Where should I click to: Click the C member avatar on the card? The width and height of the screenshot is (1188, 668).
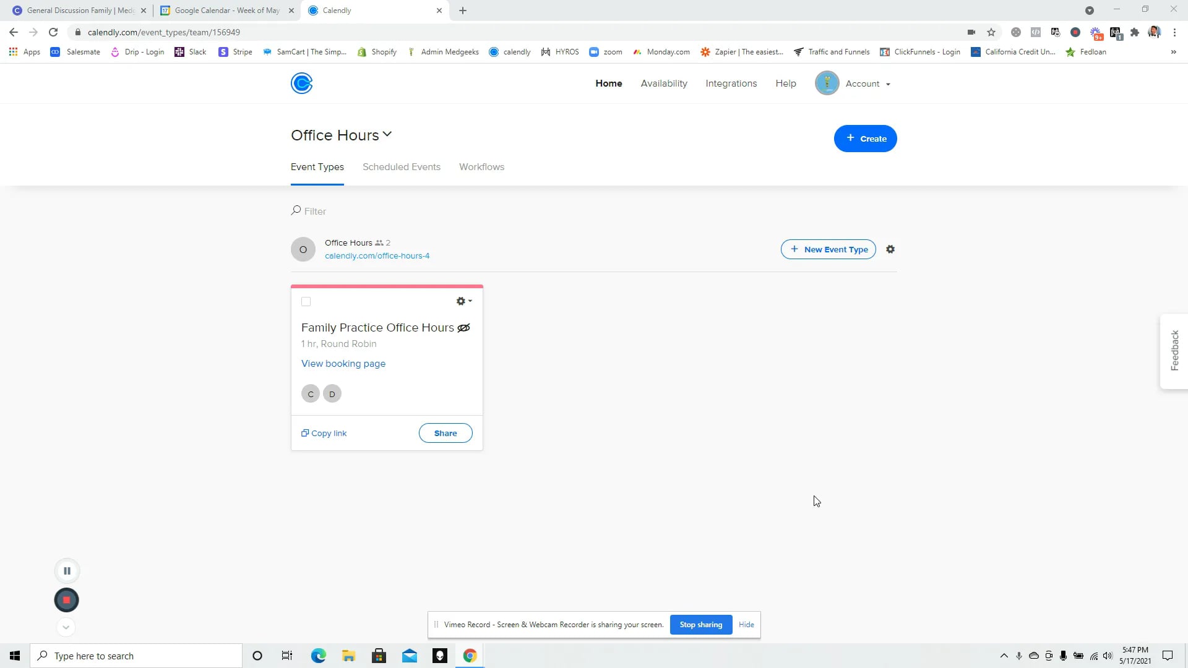click(x=311, y=394)
